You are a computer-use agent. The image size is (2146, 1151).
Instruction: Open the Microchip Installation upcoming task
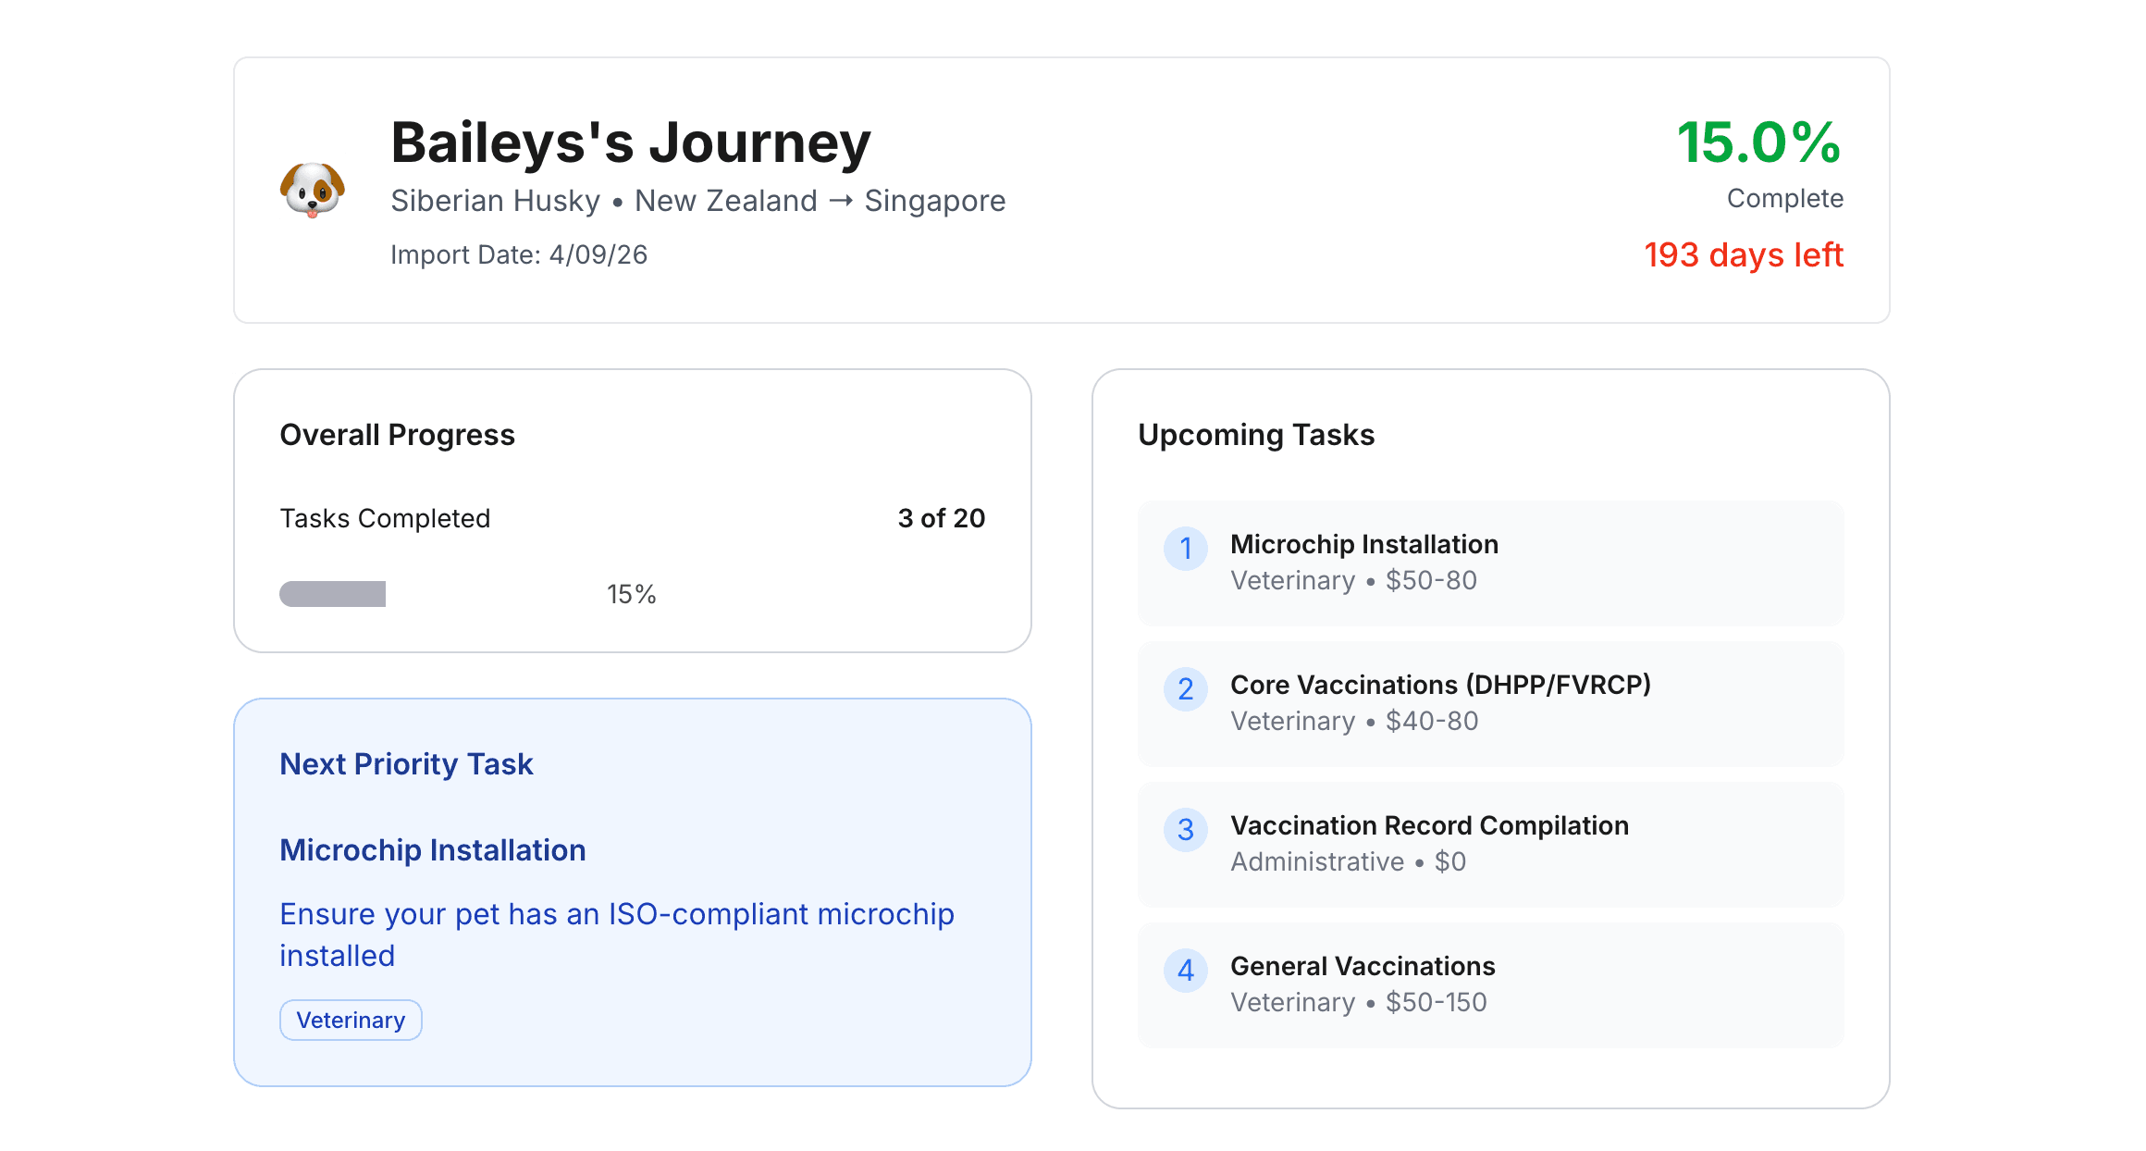1363,544
